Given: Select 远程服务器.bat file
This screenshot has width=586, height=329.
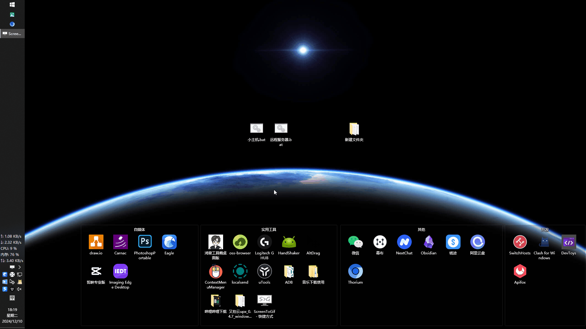Looking at the screenshot, I should pos(281,134).
